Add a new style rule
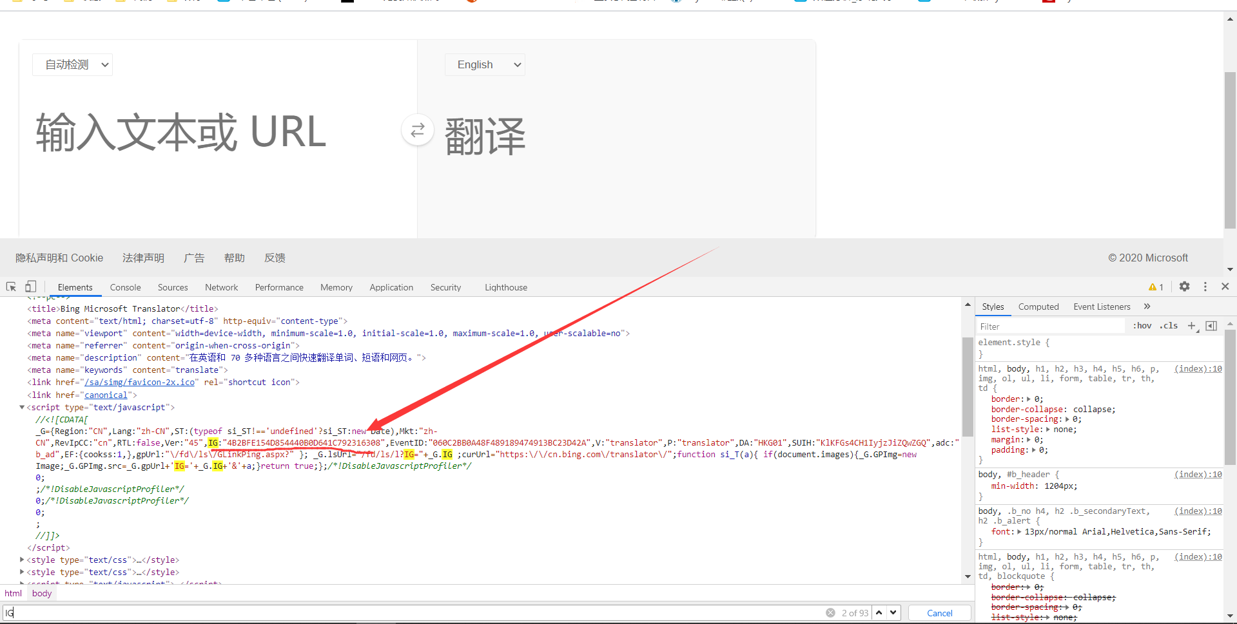This screenshot has width=1237, height=624. click(x=1191, y=326)
